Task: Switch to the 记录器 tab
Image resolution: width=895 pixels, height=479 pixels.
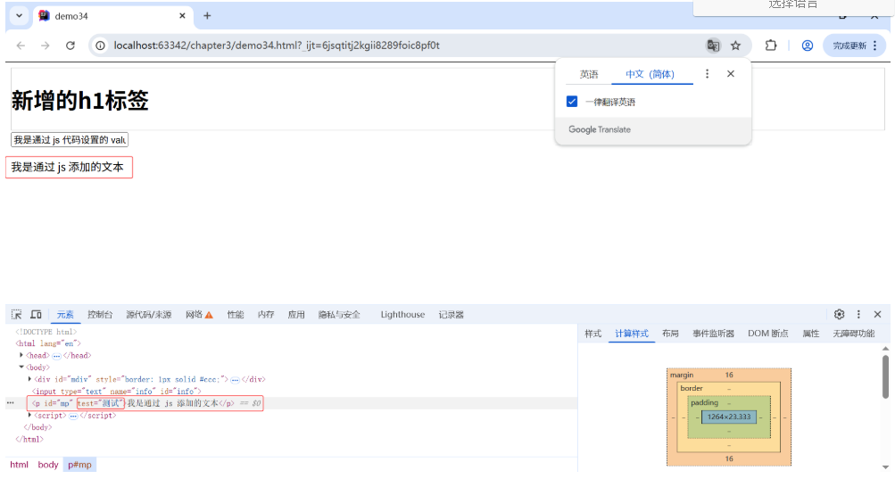Action: (451, 315)
